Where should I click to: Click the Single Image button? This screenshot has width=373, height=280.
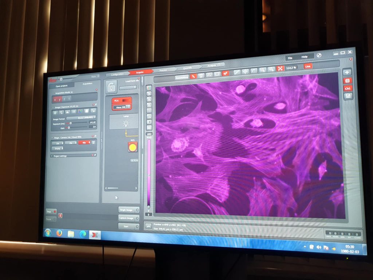pos(129,210)
